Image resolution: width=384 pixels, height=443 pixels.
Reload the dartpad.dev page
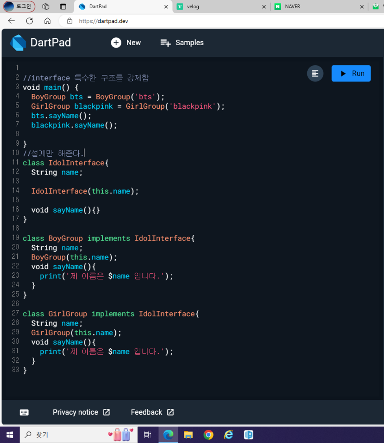tap(30, 21)
